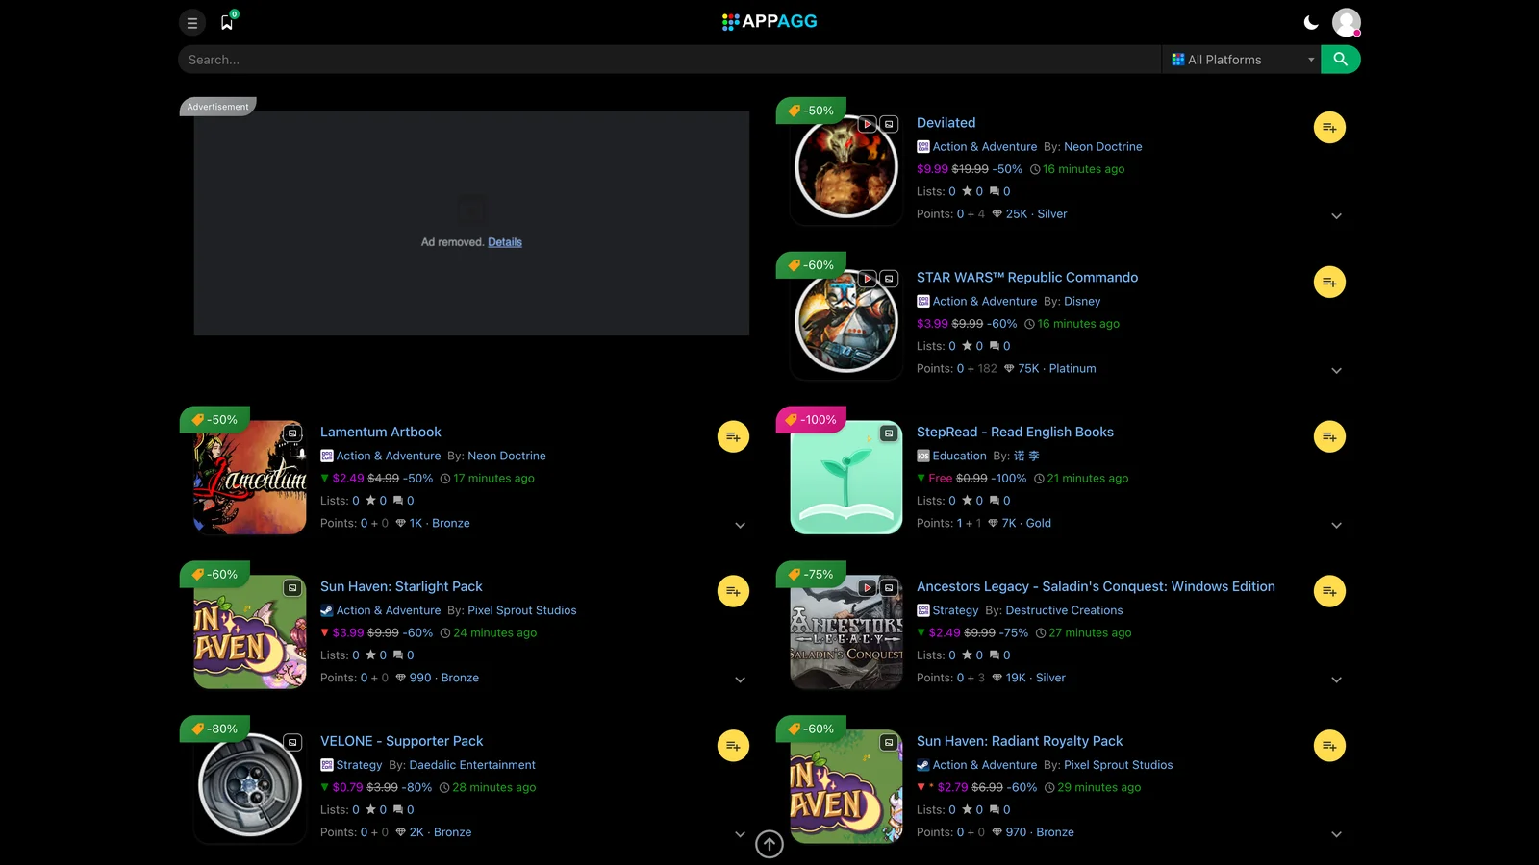Open Devilated game thumbnail
Screen dimensions: 1539x865
pos(846,168)
